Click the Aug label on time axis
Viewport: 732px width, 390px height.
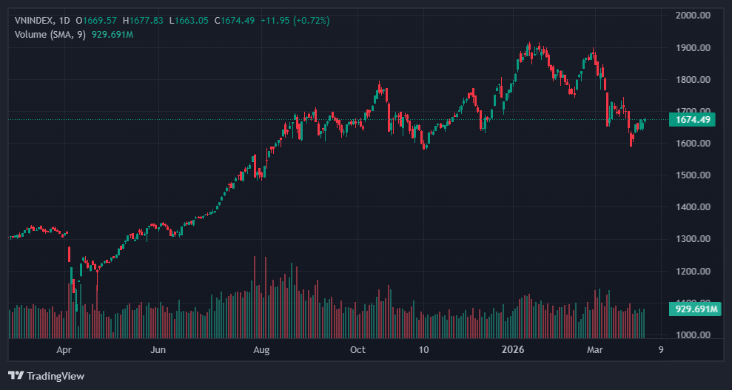point(260,349)
